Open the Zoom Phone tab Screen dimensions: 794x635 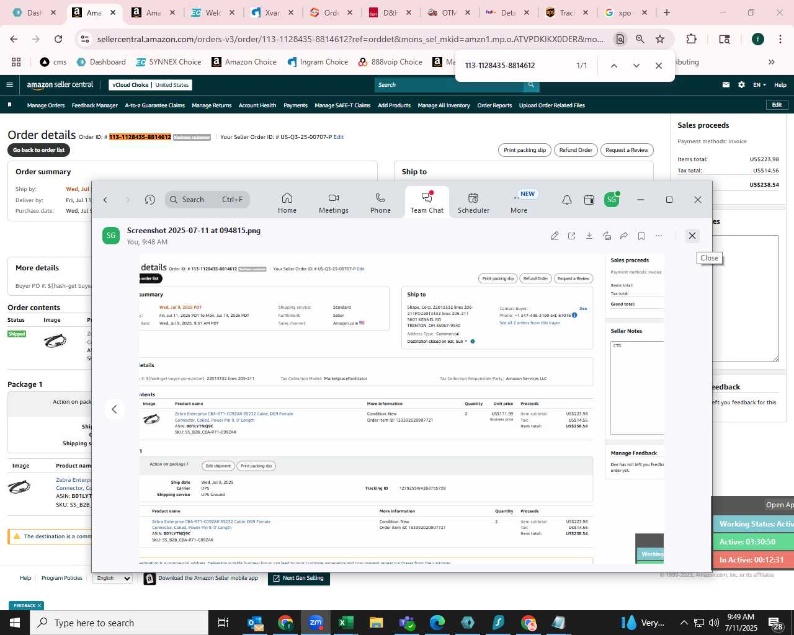tap(380, 203)
